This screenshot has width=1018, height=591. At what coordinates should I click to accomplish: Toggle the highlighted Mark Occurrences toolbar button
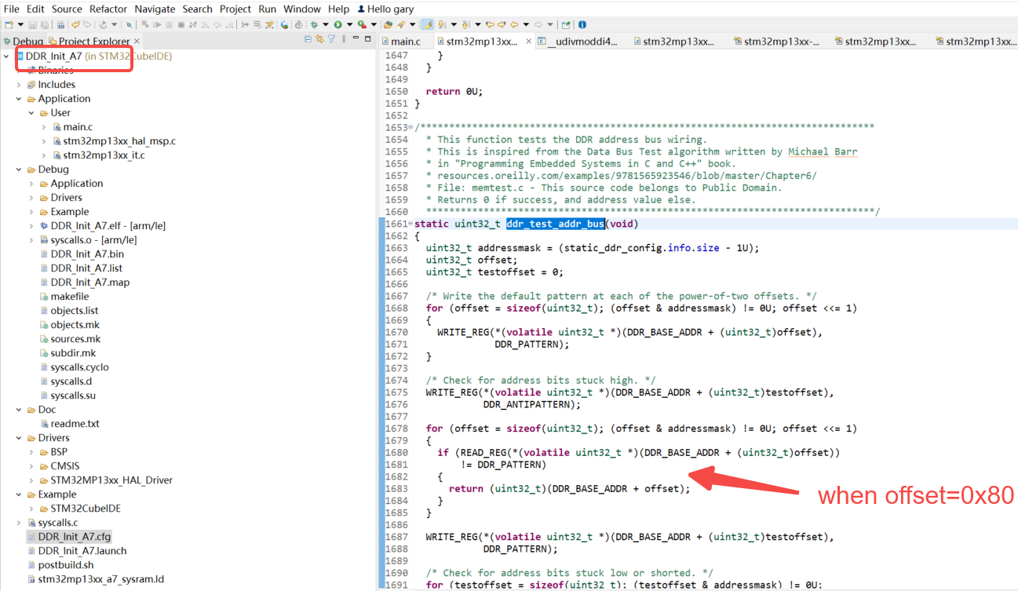click(428, 24)
